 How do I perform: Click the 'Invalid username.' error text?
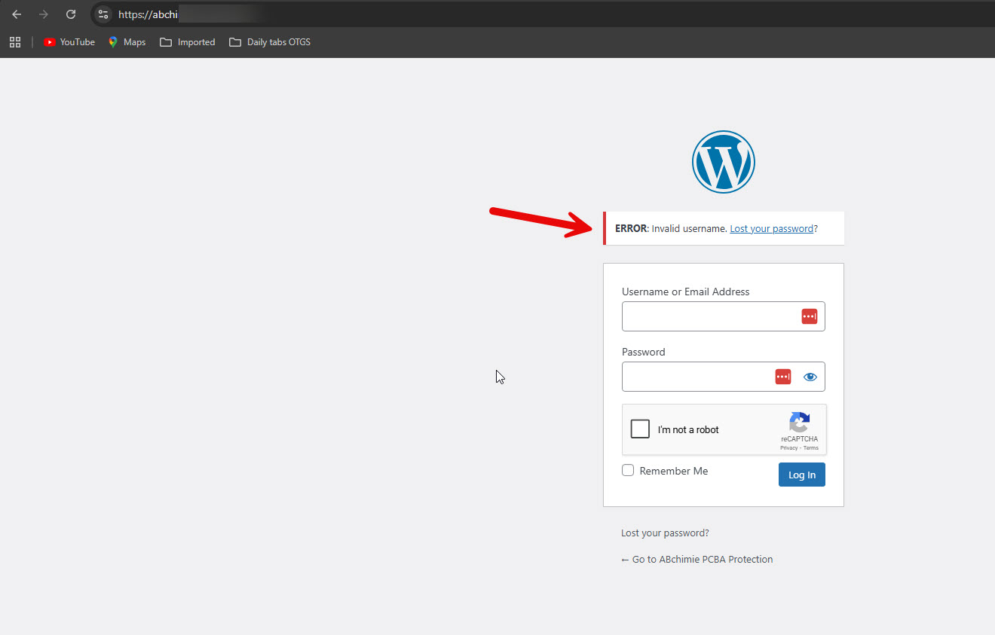point(689,228)
